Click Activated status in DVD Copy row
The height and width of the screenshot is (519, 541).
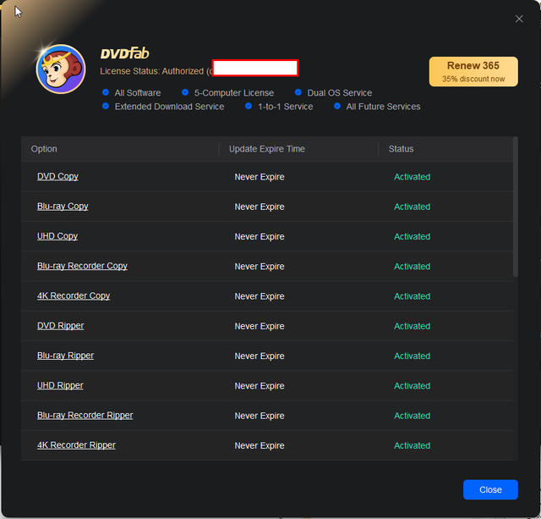coord(412,177)
